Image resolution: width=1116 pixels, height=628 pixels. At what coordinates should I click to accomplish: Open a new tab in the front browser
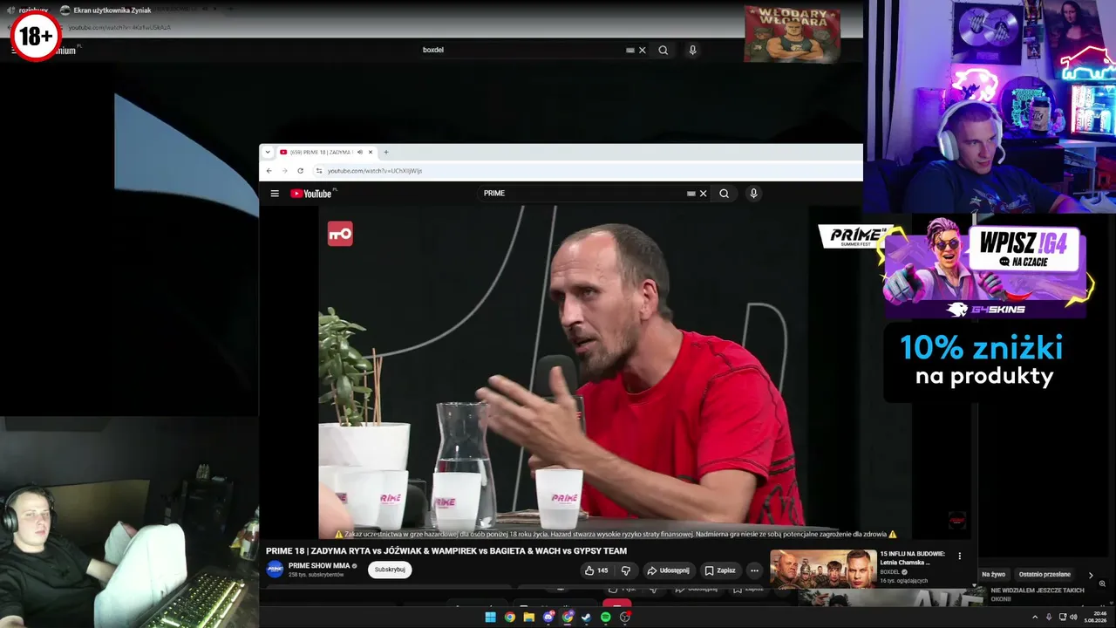(x=386, y=152)
